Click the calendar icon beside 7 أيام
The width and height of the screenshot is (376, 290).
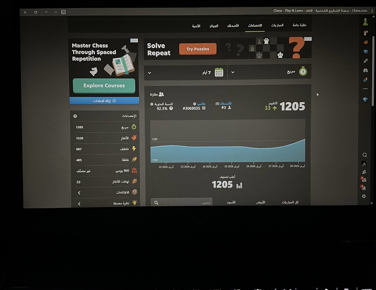219,72
